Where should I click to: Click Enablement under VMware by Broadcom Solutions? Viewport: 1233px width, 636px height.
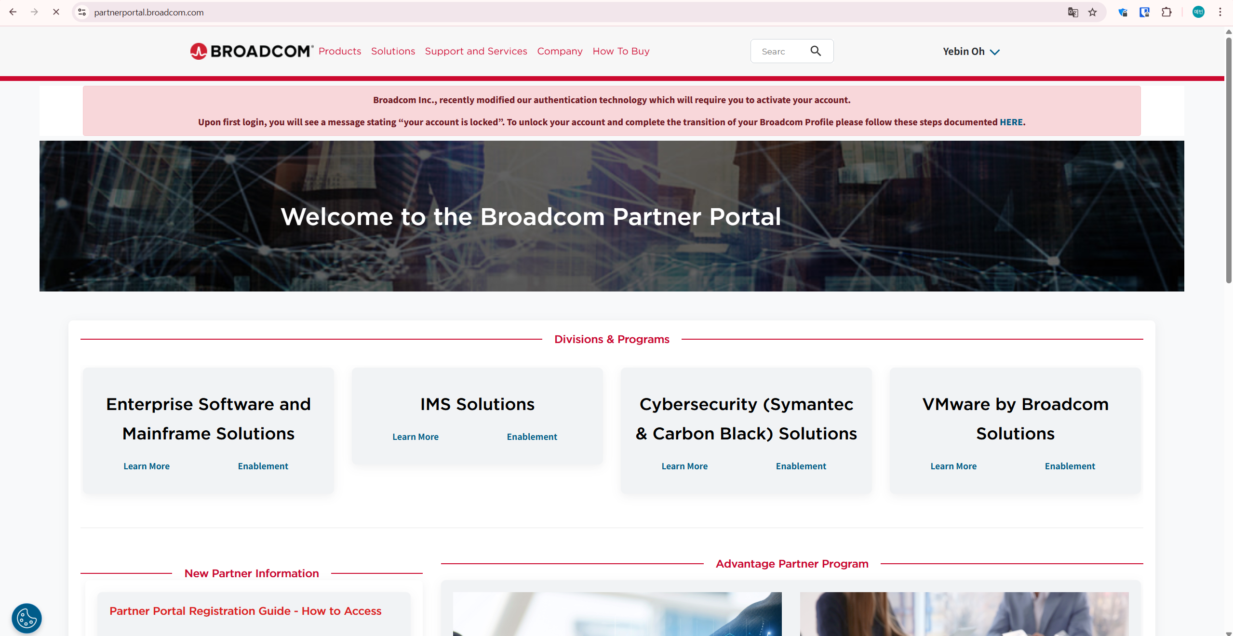[x=1070, y=466]
